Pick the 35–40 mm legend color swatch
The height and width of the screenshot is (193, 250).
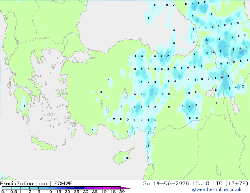click(x=97, y=188)
